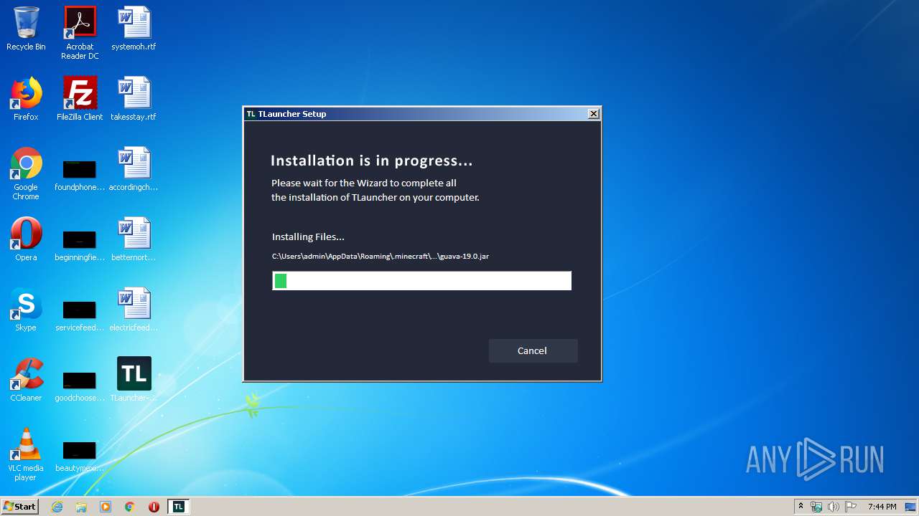919x516 pixels.
Task: Click the Opera taskbar icon
Action: click(154, 507)
